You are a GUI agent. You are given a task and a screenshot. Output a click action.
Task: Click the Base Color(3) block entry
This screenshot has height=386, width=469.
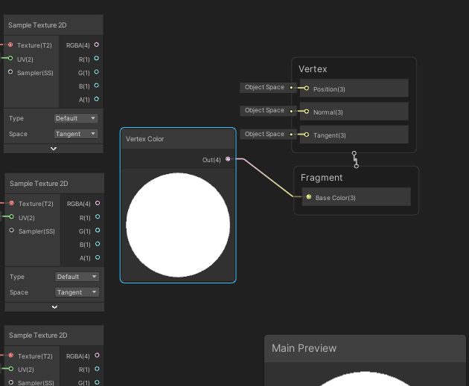point(357,197)
